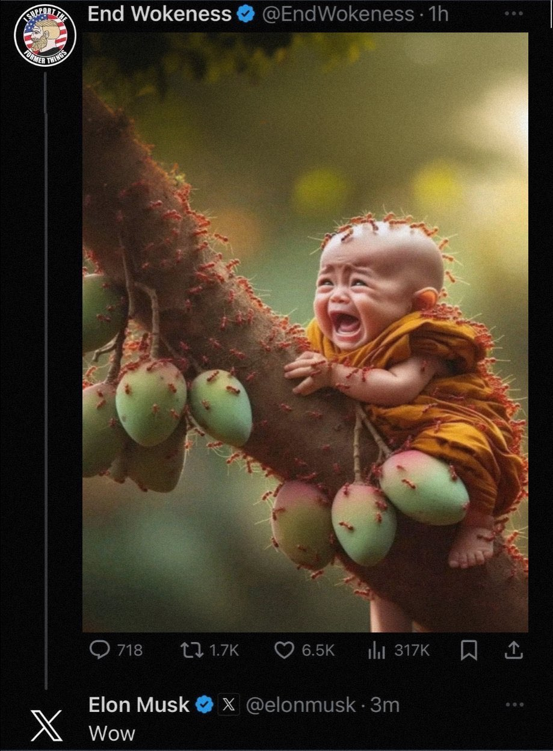
Task: Share the post using upload arrow icon
Action: click(x=515, y=650)
